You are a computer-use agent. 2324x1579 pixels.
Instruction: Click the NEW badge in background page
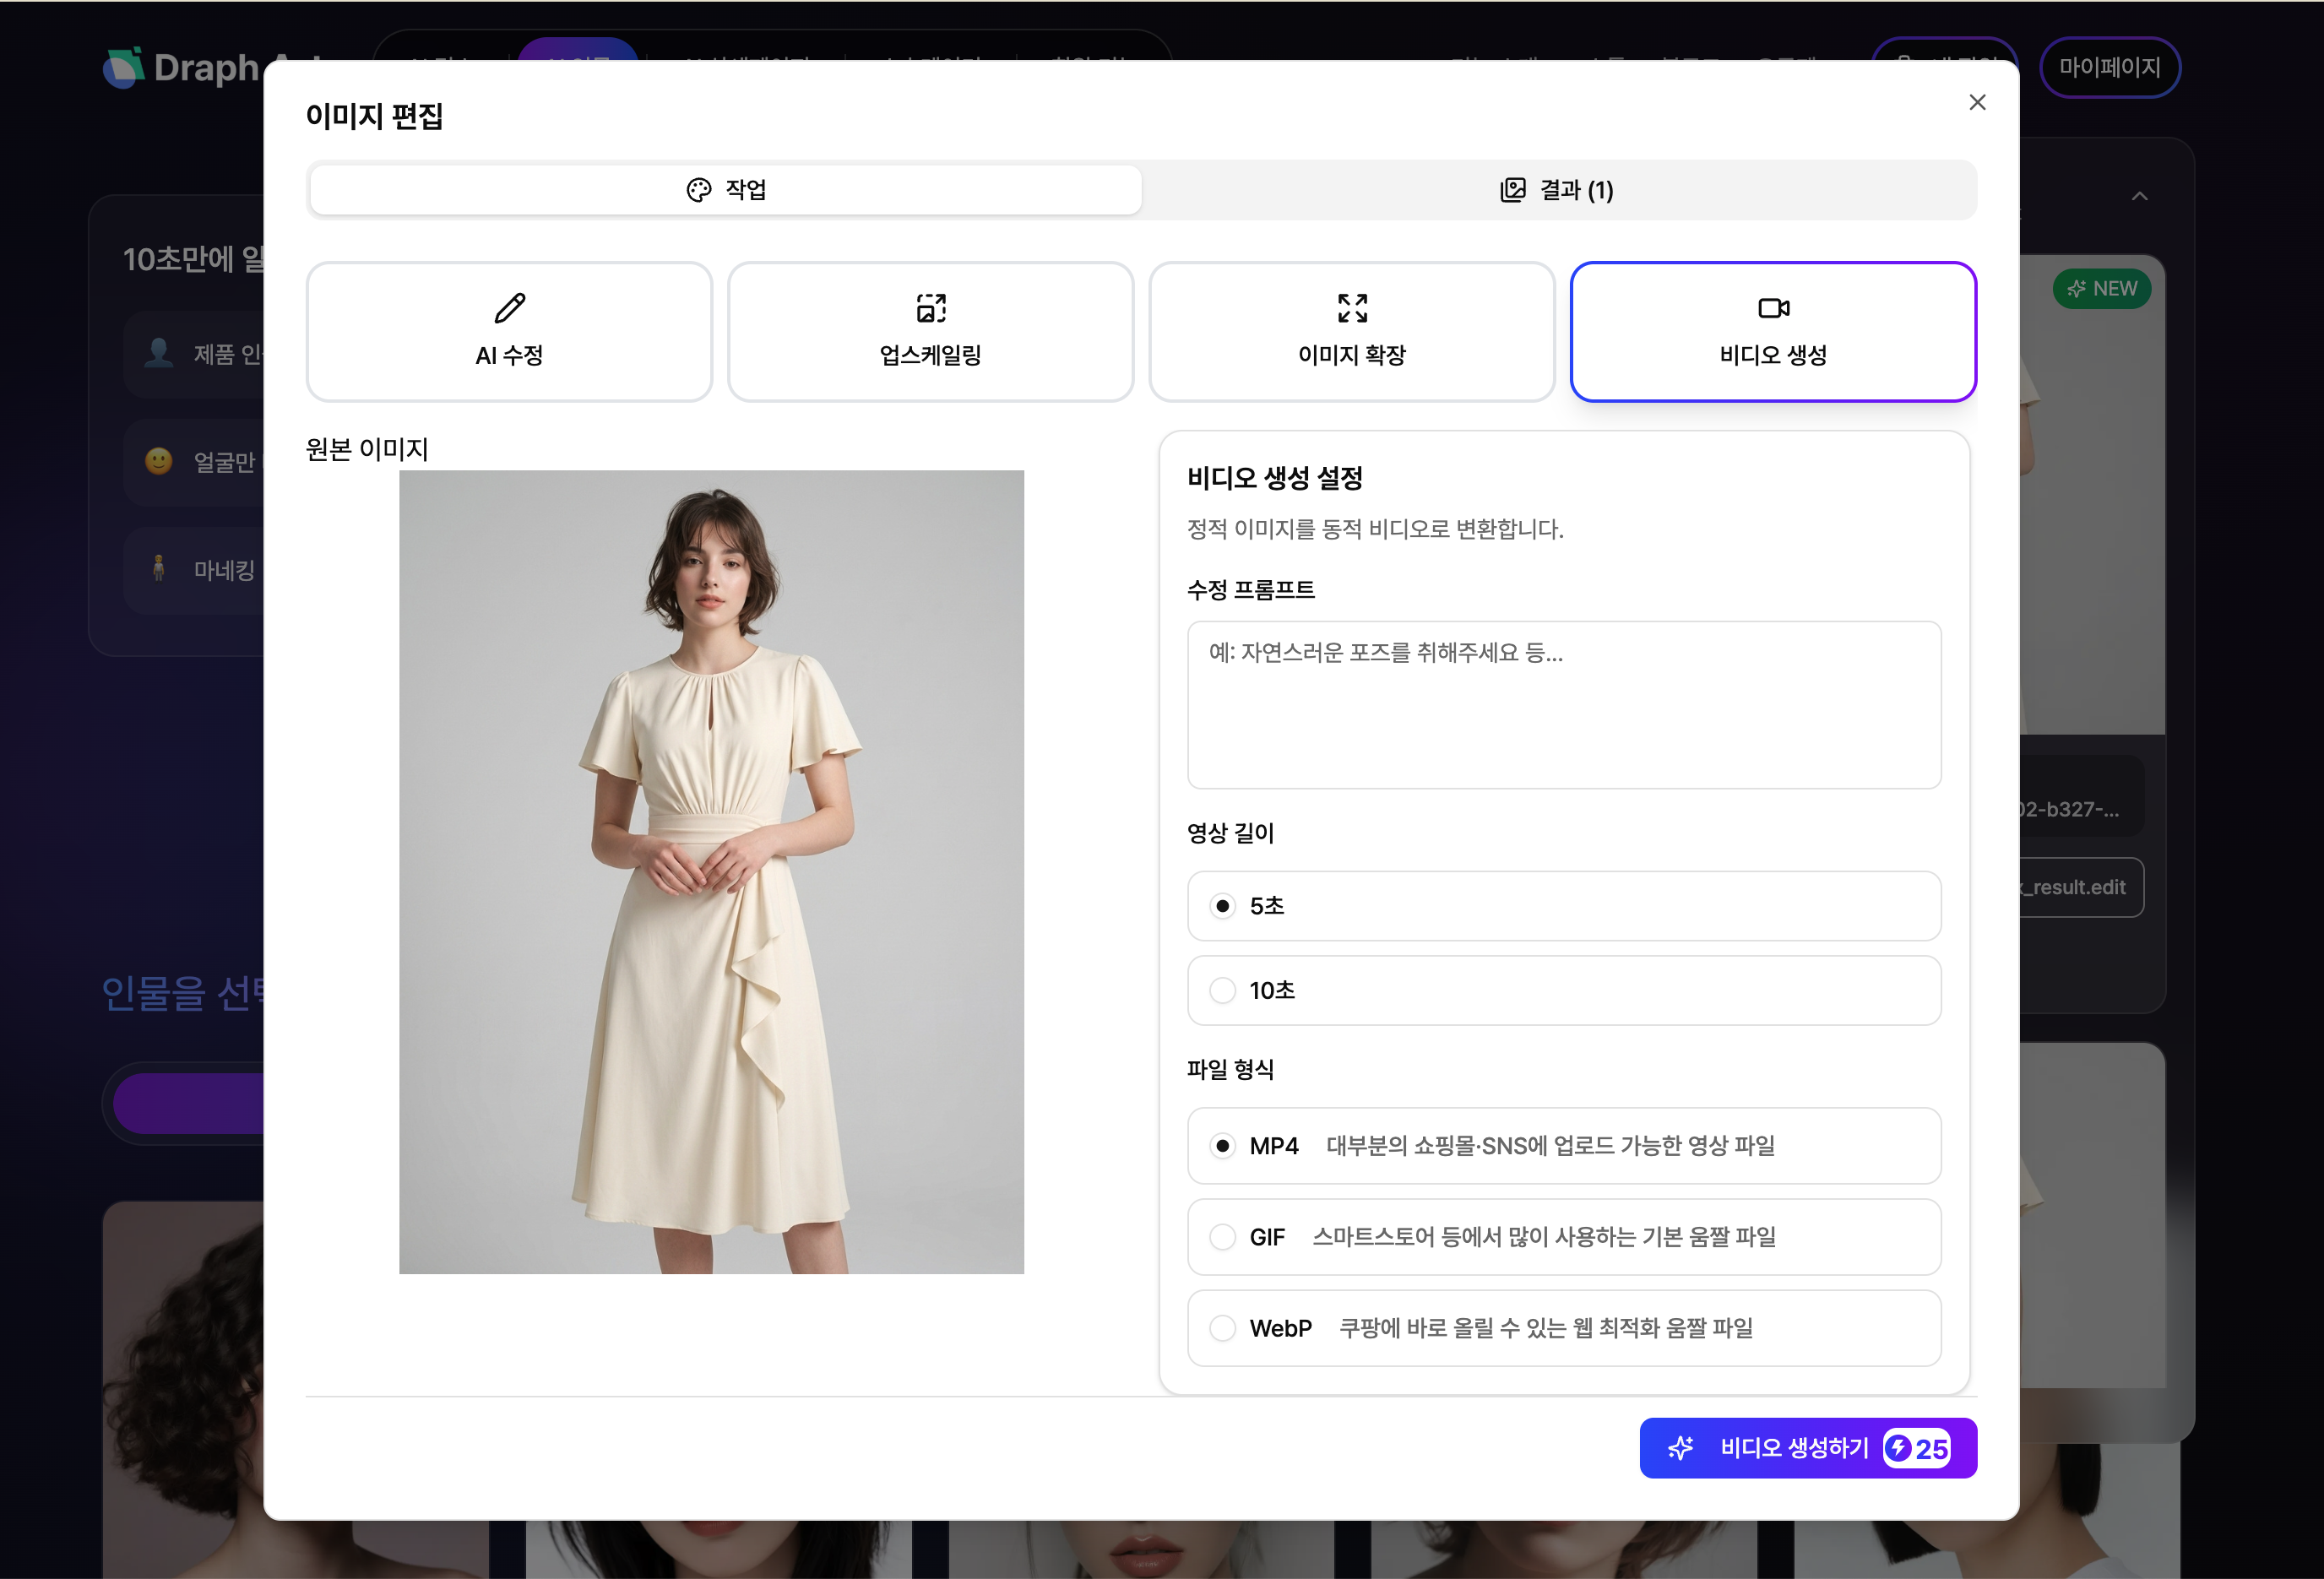[x=2102, y=288]
